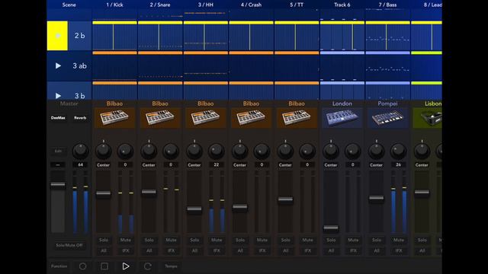Open the Bilbao gadget on HH track
The image size is (488, 274).
[205, 118]
